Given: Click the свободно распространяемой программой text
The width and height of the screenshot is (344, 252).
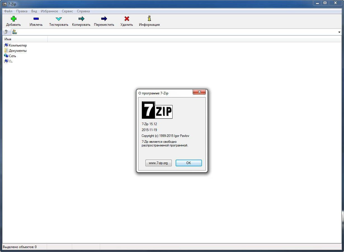Looking at the screenshot, I should [165, 144].
